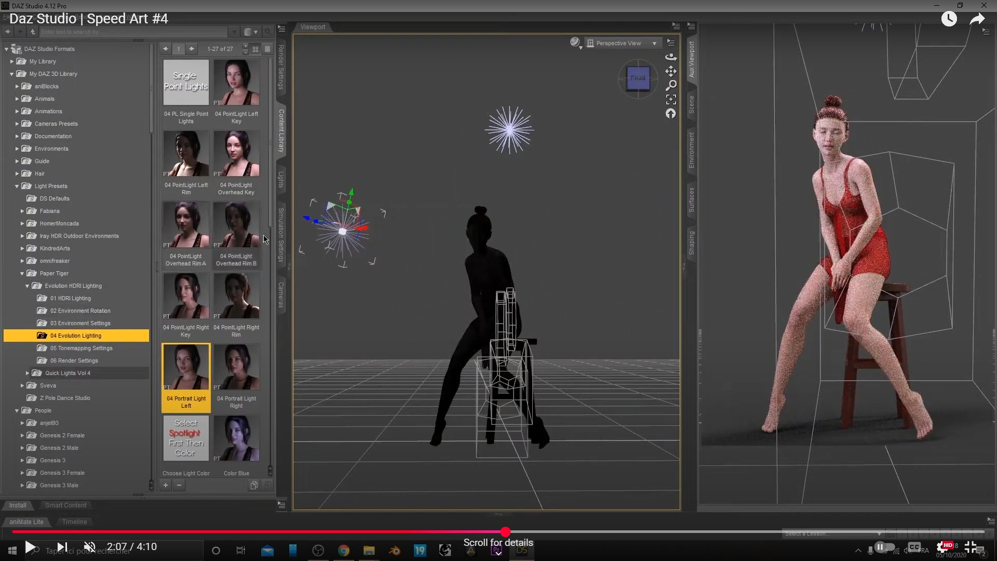Open the Shaping side tab
997x561 pixels.
click(x=691, y=243)
